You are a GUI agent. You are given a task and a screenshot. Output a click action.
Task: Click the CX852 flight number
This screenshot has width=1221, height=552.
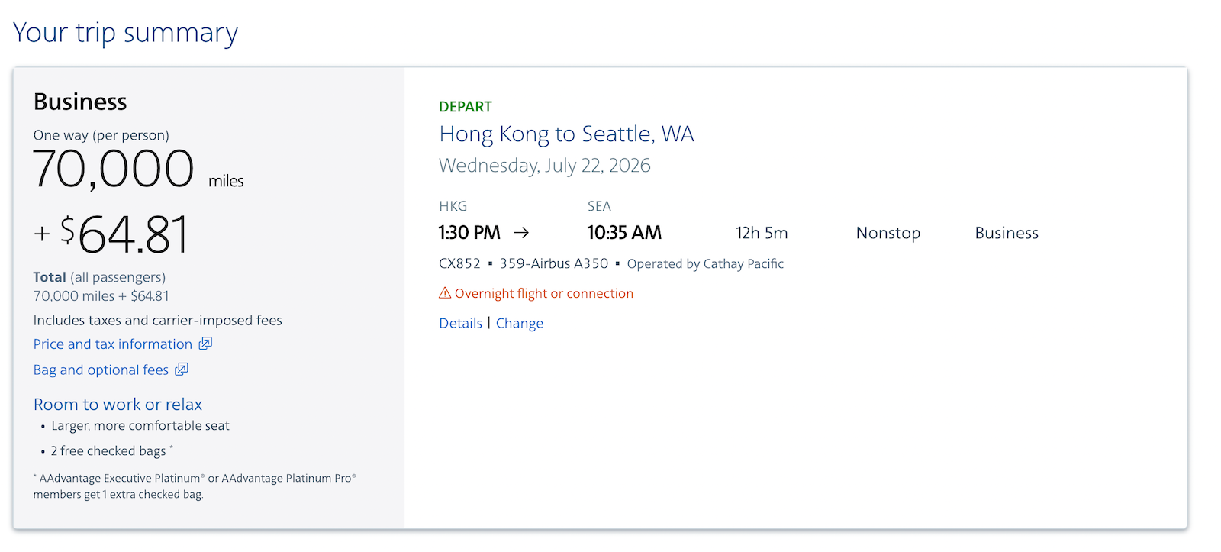coord(459,263)
